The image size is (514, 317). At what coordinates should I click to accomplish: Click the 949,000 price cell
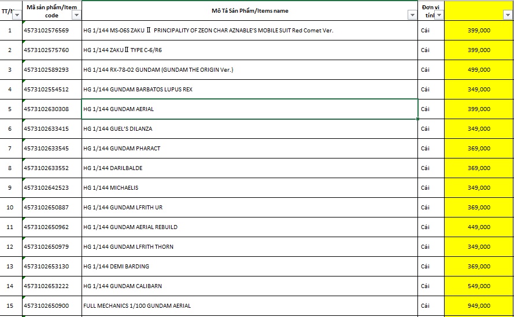(479, 306)
